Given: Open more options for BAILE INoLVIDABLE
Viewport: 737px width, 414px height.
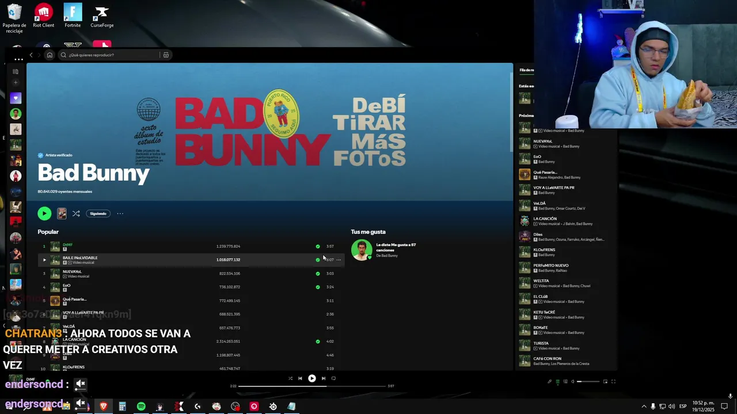Looking at the screenshot, I should coord(338,260).
